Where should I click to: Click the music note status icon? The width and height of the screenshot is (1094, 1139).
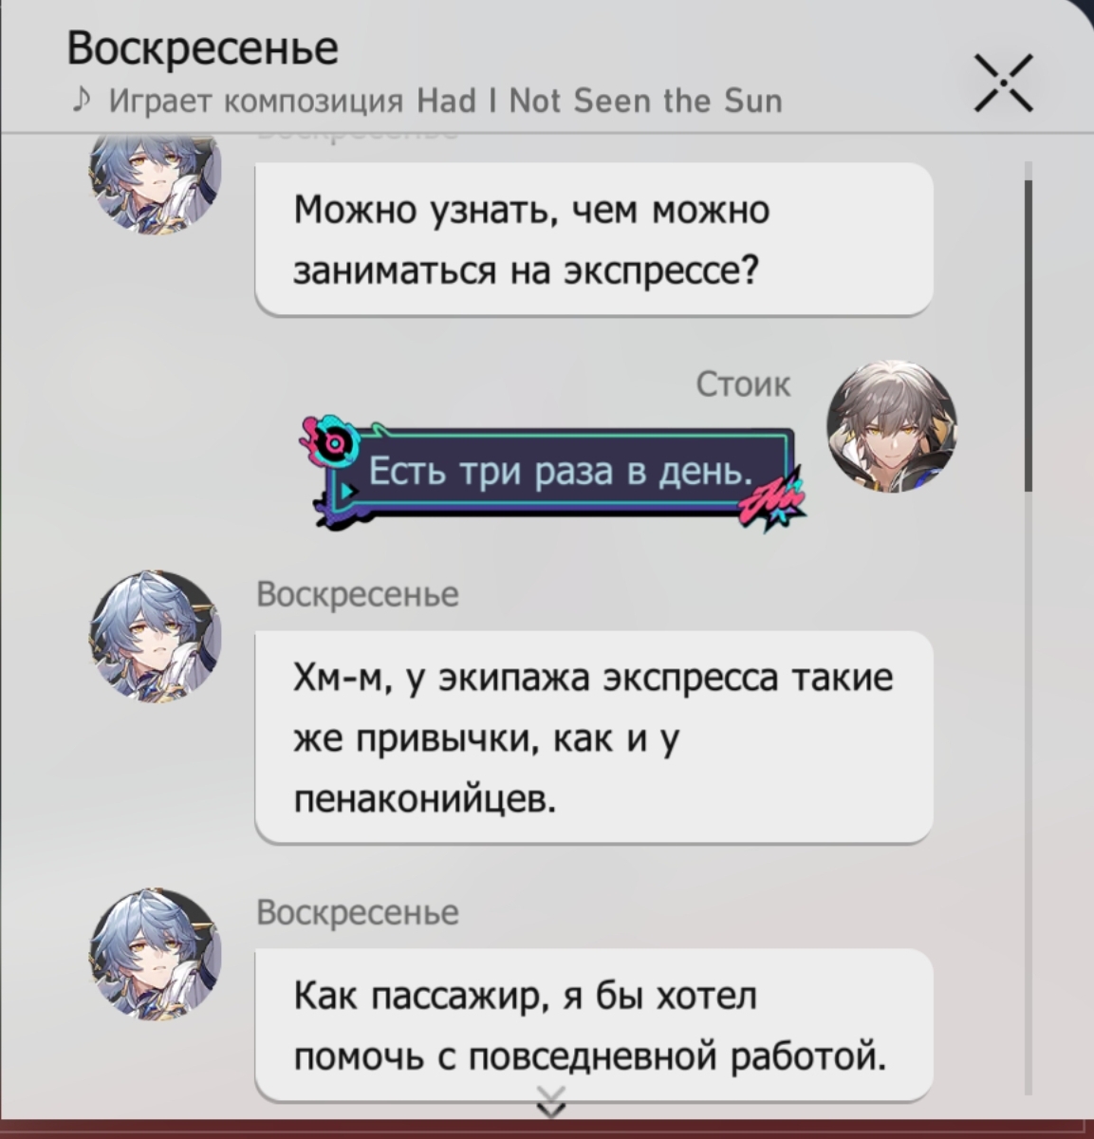[83, 99]
